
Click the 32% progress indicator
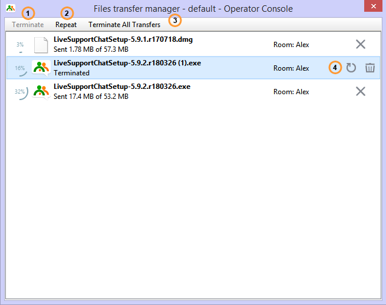tap(21, 94)
